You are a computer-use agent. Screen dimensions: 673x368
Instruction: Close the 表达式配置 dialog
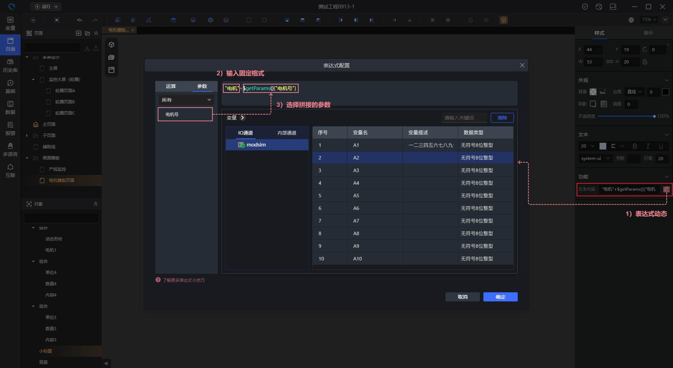coord(522,66)
